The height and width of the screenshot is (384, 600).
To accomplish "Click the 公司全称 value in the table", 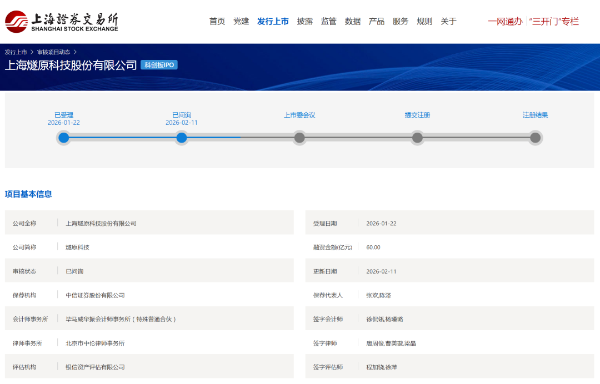I will [101, 224].
